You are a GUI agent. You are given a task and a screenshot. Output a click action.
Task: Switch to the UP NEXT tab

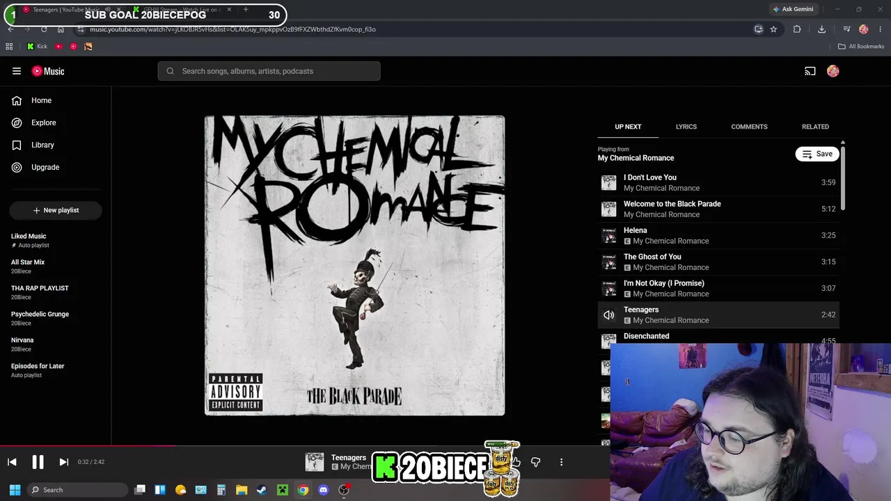(x=628, y=127)
